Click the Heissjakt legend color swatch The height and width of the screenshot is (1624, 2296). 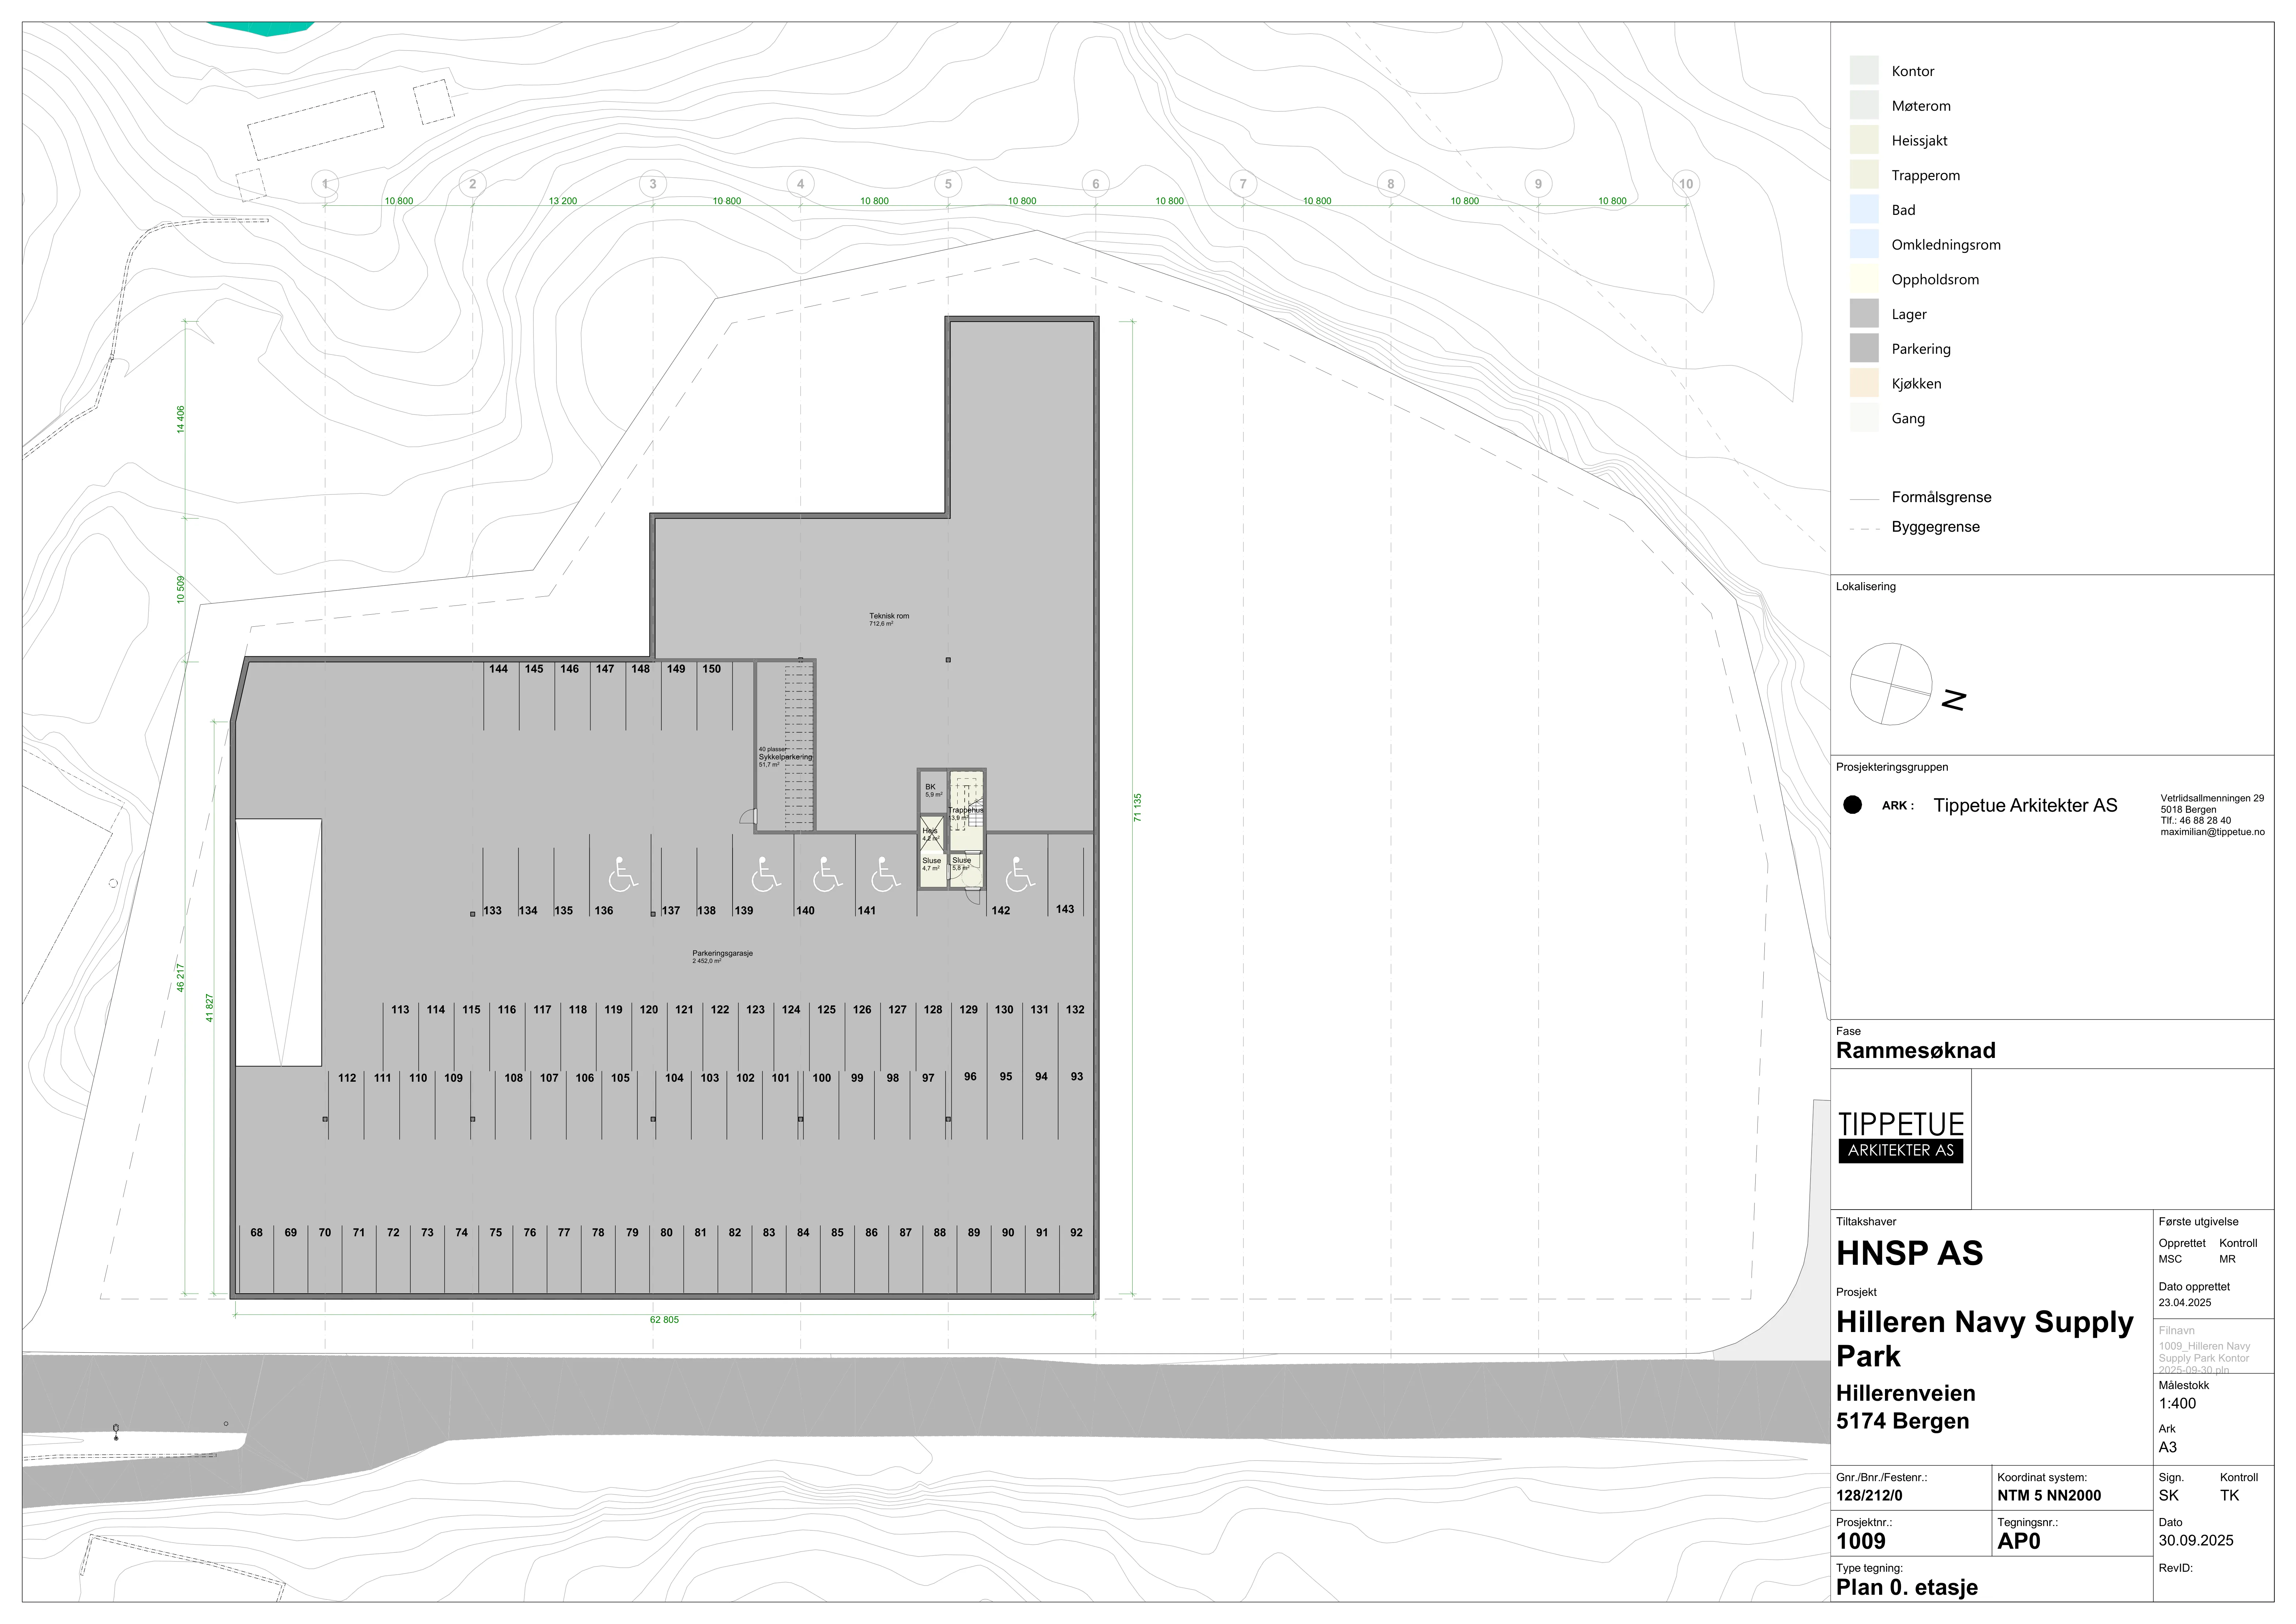coord(1864,140)
